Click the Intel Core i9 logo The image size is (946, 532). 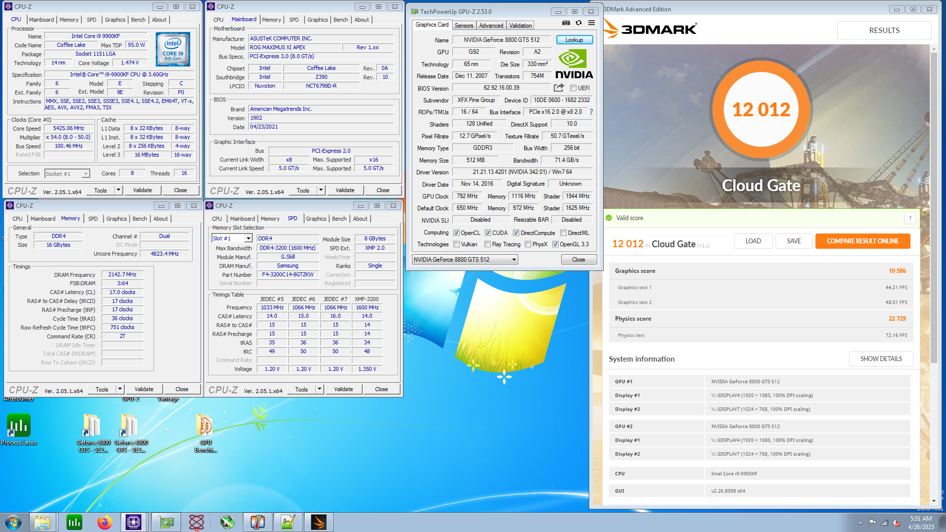point(173,49)
